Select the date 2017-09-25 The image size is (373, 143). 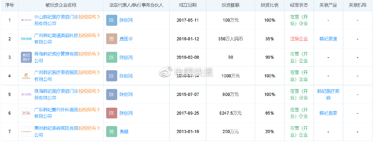pos(188,113)
